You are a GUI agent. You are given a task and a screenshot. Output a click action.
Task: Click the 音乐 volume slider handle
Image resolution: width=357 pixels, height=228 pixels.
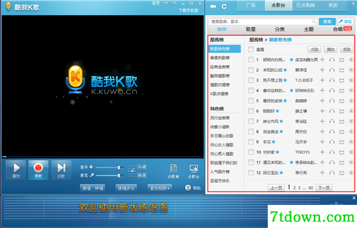tap(119, 167)
